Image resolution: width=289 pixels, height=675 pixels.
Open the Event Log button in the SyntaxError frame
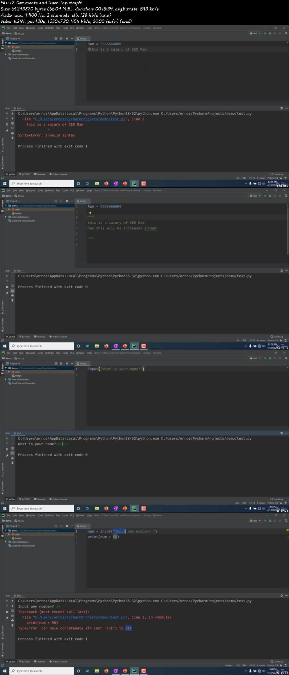277,174
